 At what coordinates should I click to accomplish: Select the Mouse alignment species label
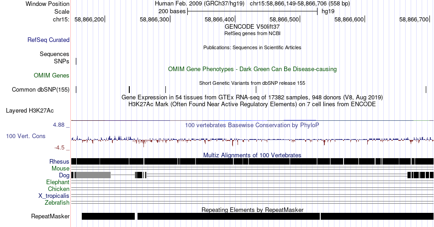[60, 169]
